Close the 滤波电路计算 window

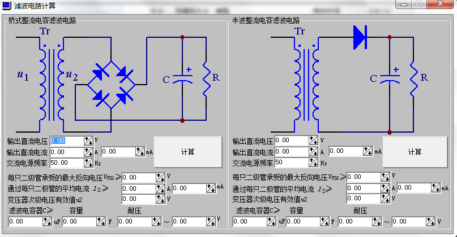coord(440,4)
